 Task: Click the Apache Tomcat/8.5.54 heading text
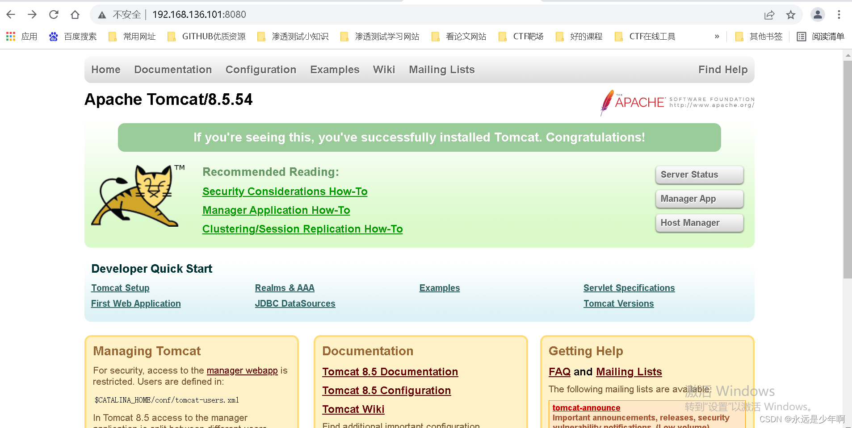[168, 99]
